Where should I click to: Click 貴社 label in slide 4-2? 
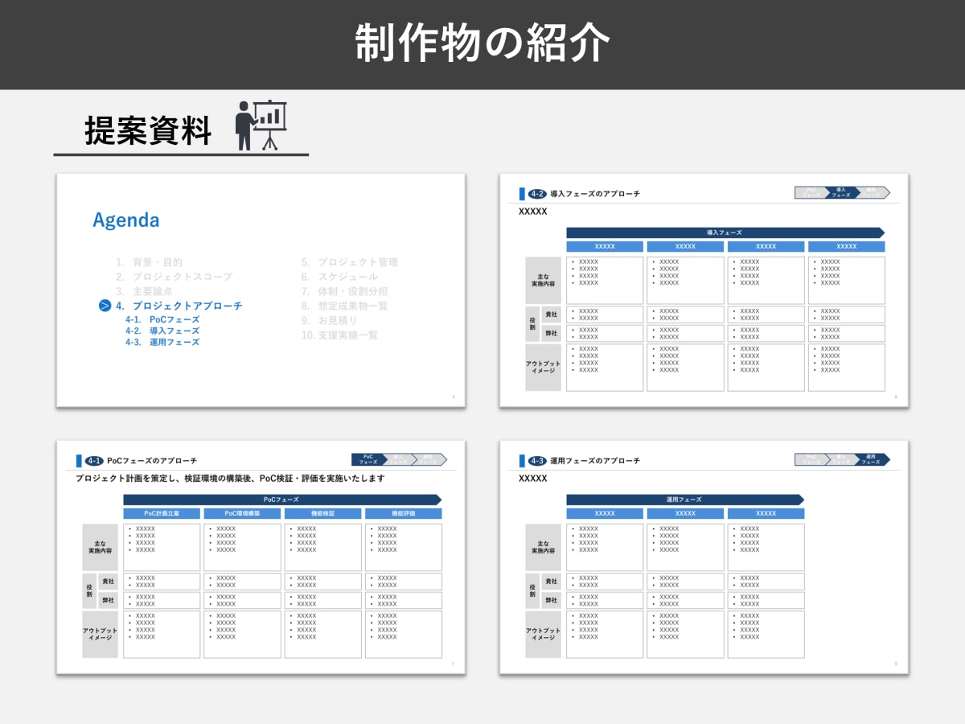(x=552, y=315)
